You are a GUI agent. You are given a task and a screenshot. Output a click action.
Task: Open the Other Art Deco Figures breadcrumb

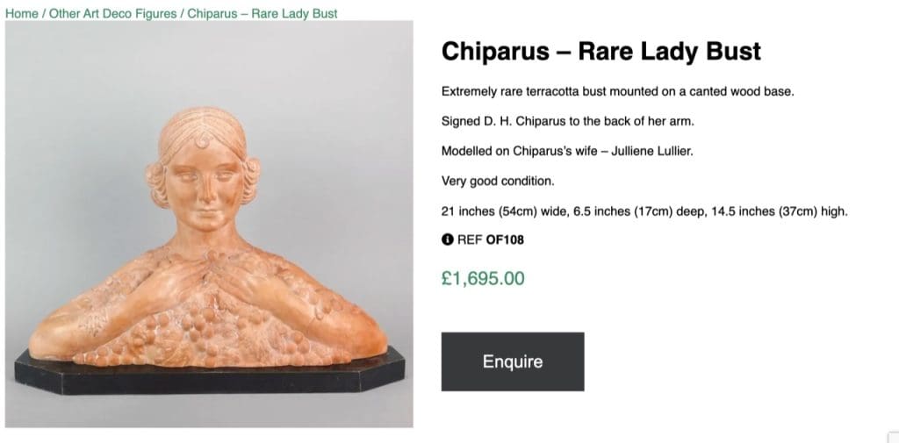(x=114, y=14)
